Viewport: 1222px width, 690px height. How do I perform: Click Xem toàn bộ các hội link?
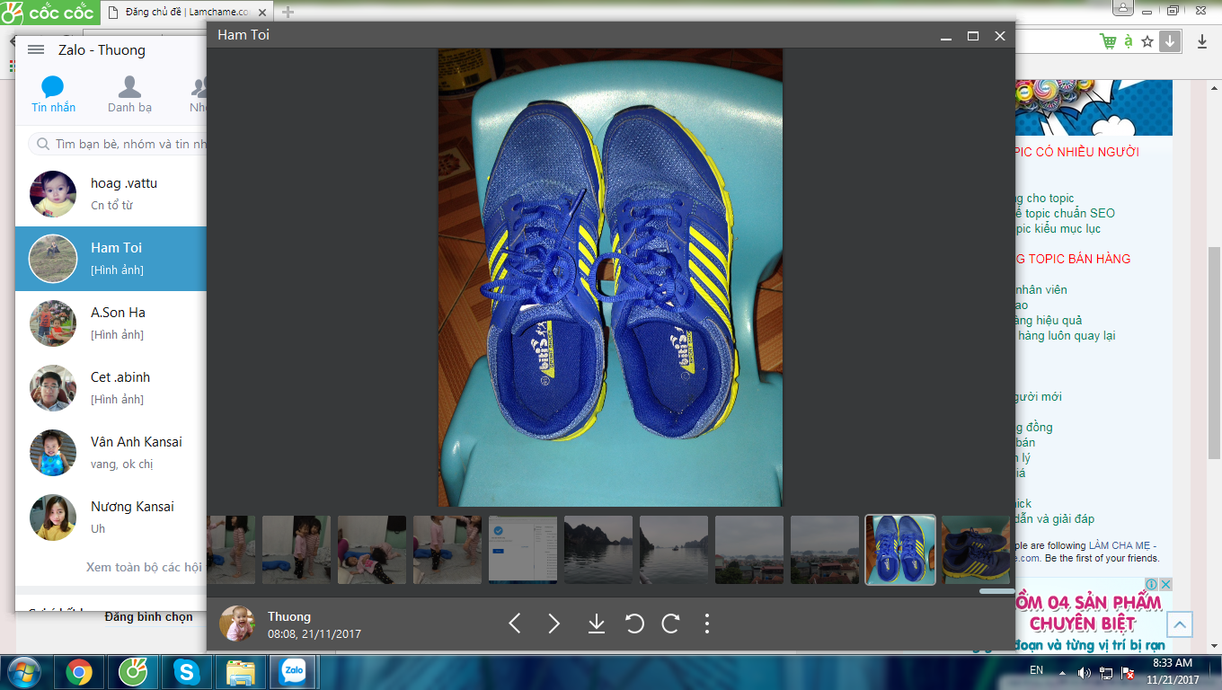coord(144,568)
